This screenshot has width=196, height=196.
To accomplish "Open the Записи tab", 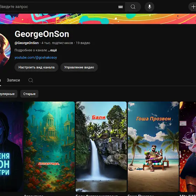I will [13, 80].
